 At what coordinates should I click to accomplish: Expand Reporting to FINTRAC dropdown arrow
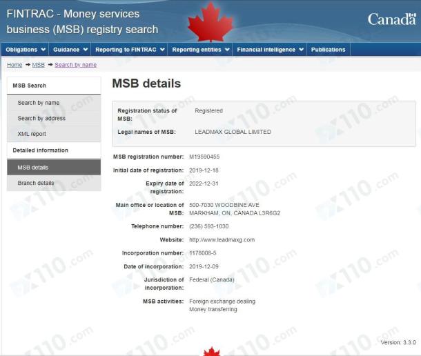click(162, 50)
